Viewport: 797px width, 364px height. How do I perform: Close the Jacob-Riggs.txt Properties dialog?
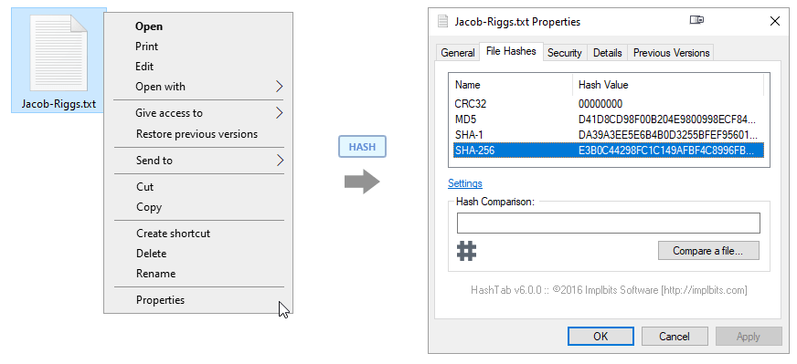click(775, 21)
